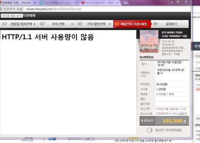Click the 2,500원 배송 delivery fee text
The width and height of the screenshot is (200, 143).
[165, 94]
